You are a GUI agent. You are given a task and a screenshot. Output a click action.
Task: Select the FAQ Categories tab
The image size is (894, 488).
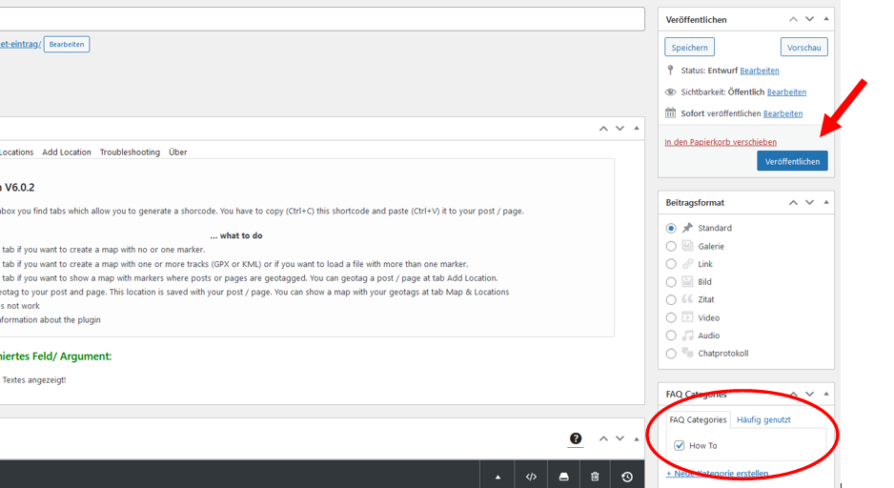(x=698, y=419)
